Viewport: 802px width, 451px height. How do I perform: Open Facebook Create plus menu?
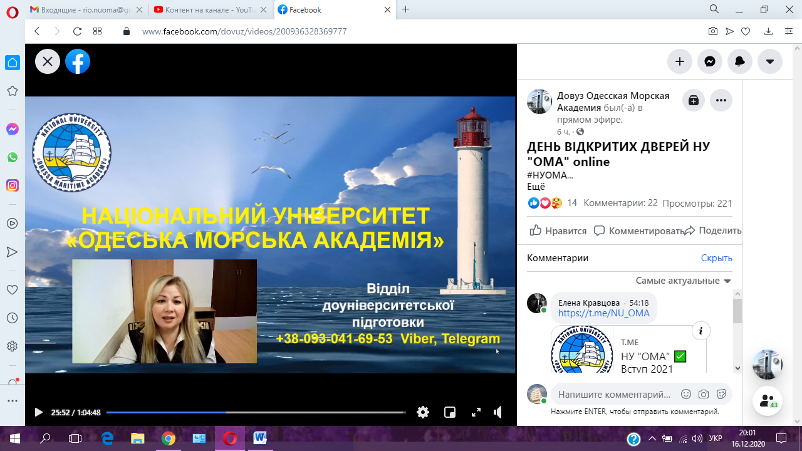[x=679, y=61]
